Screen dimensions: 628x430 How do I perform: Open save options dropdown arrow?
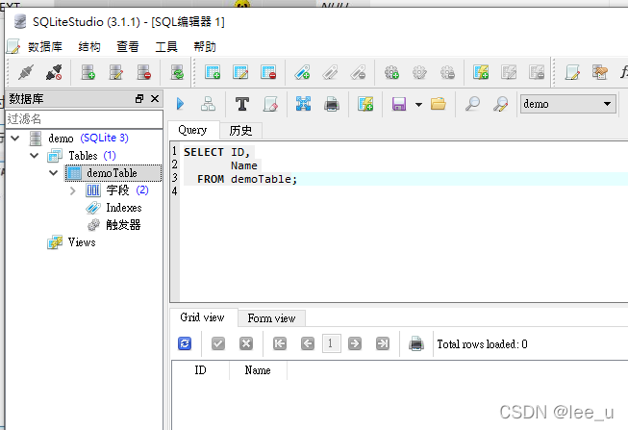tap(418, 105)
